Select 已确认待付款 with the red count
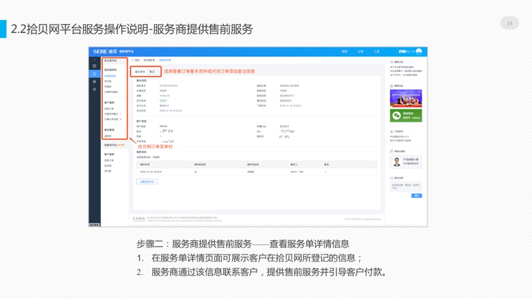Viewport: 532px width, 299px height. [112, 119]
